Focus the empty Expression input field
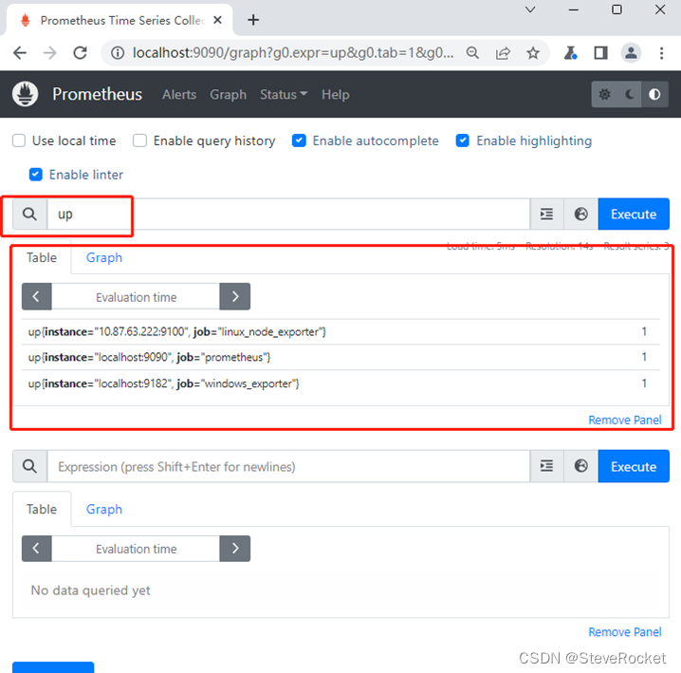681x673 pixels. pos(288,466)
